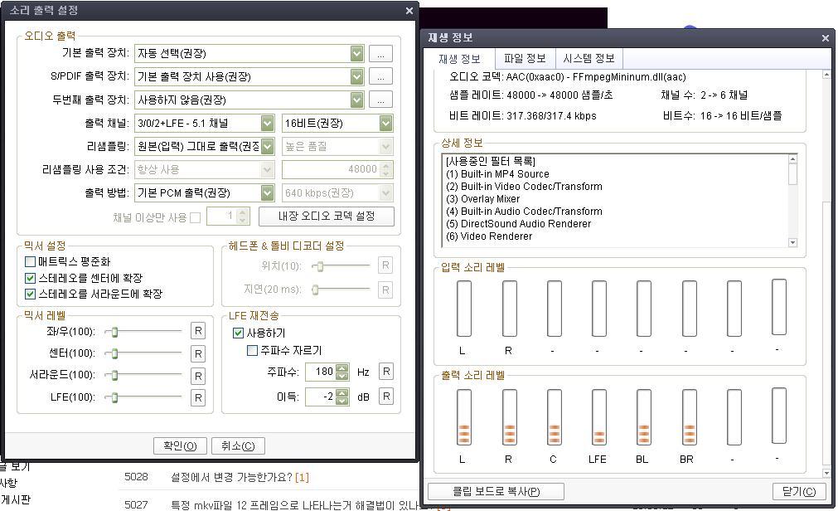838x511 pixels.
Task: Reset LFE(100) mixer level with R button
Action: coord(198,397)
